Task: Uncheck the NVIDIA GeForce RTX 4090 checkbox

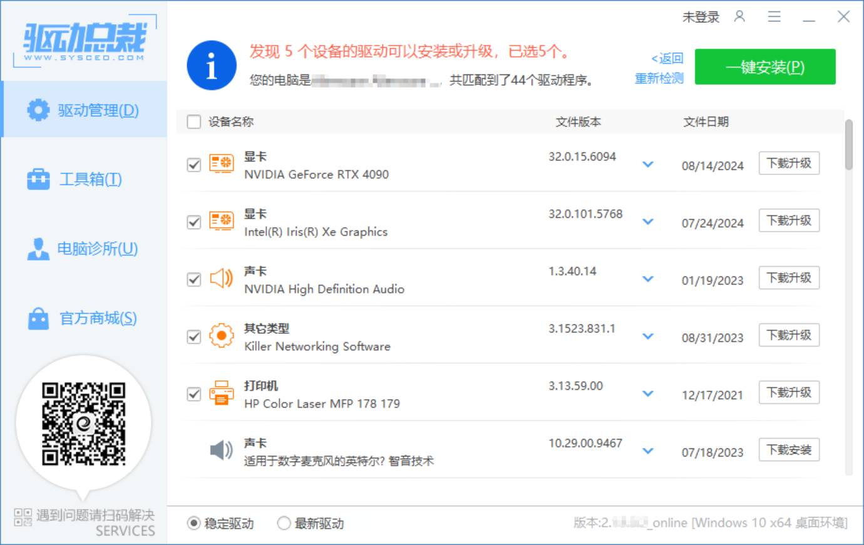Action: (194, 164)
